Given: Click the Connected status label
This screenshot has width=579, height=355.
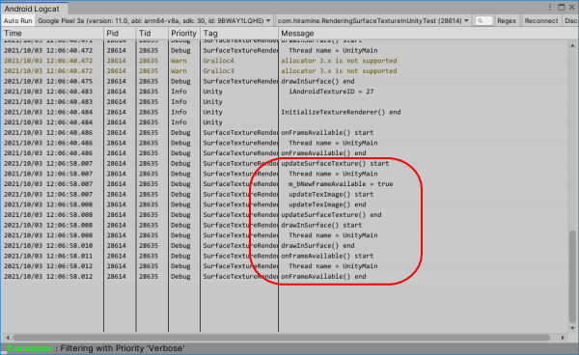Looking at the screenshot, I should [x=30, y=348].
